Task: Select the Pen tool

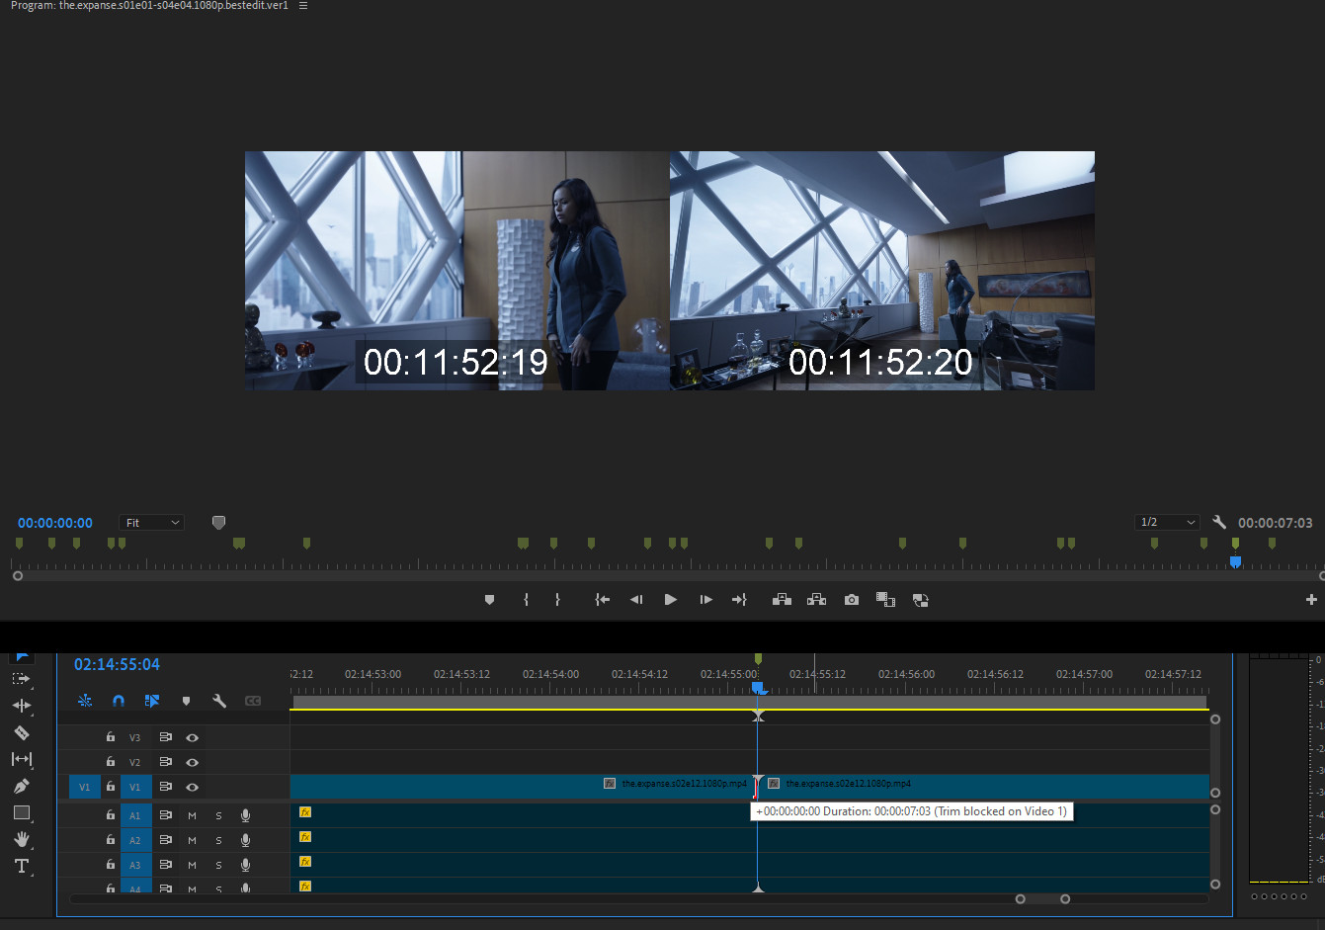Action: 21,786
